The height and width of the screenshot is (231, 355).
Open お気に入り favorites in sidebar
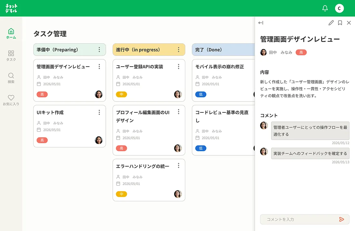coord(11,100)
